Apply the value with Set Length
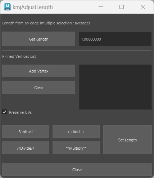This screenshot has width=154, height=178. [x=127, y=140]
